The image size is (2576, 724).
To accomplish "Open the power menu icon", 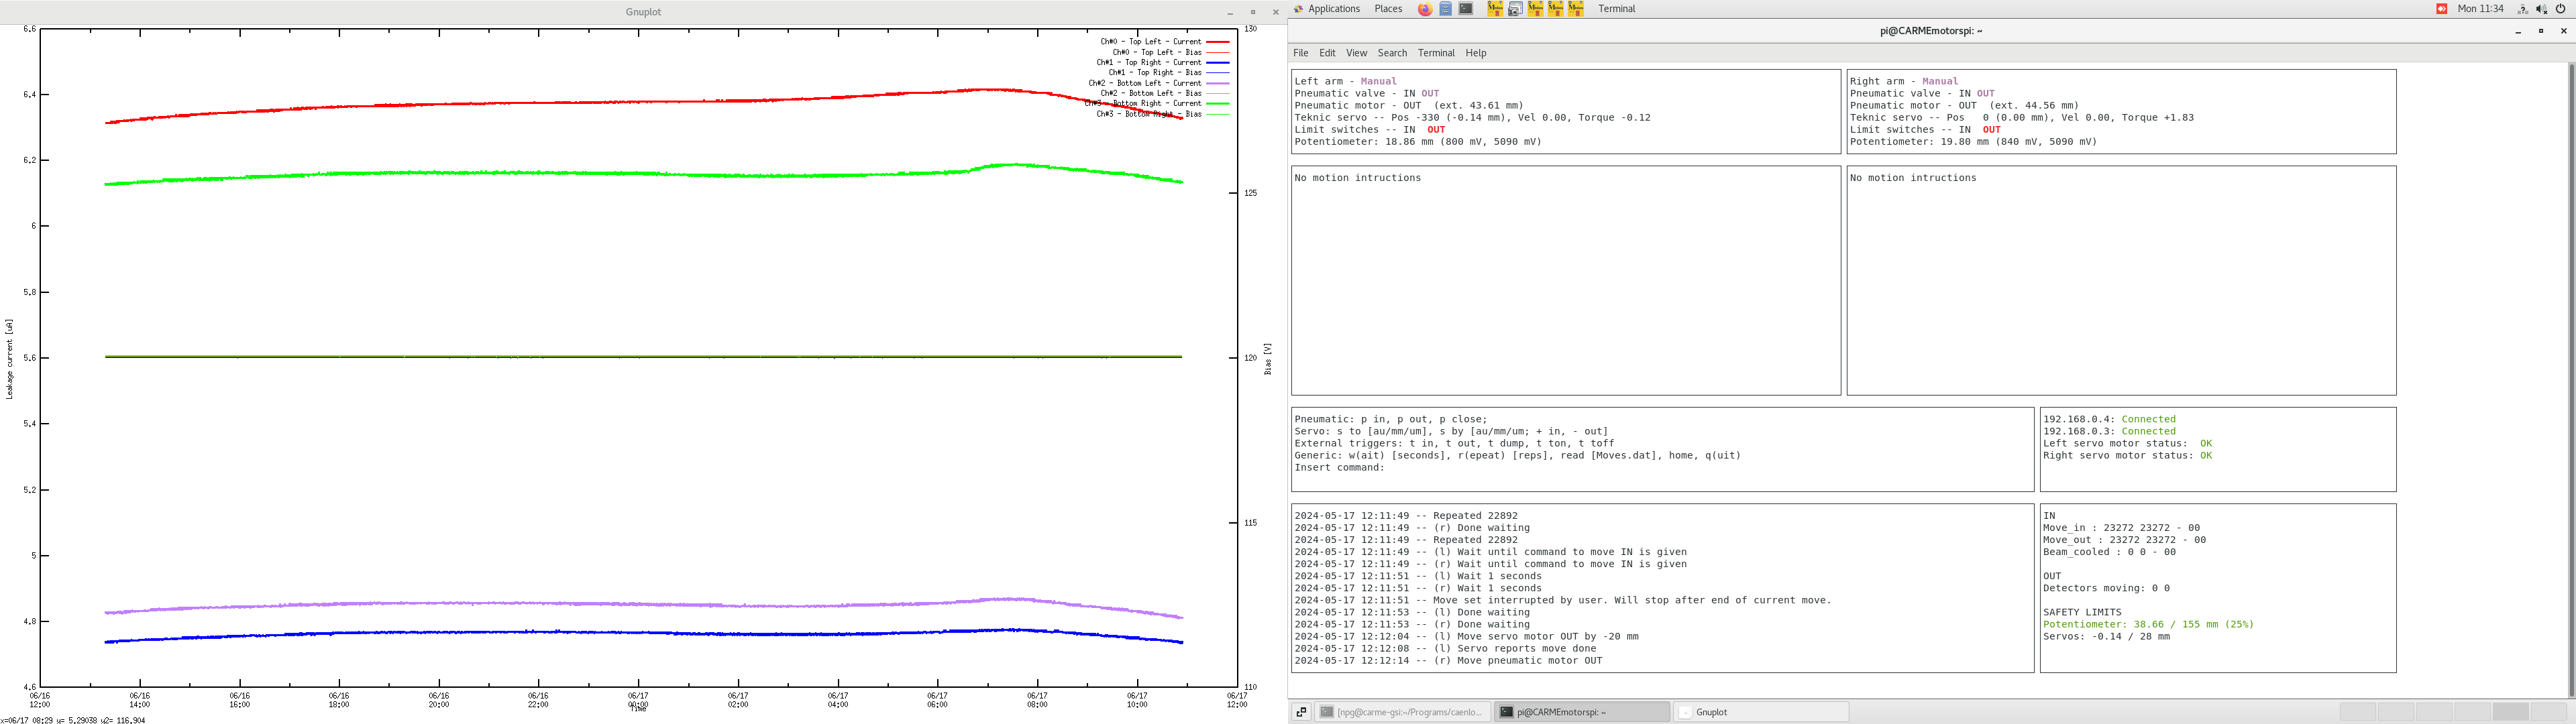I will pos(2561,9).
